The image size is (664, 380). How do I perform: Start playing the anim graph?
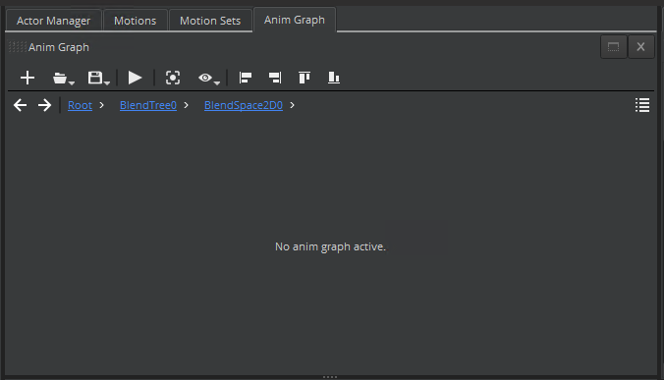[135, 78]
